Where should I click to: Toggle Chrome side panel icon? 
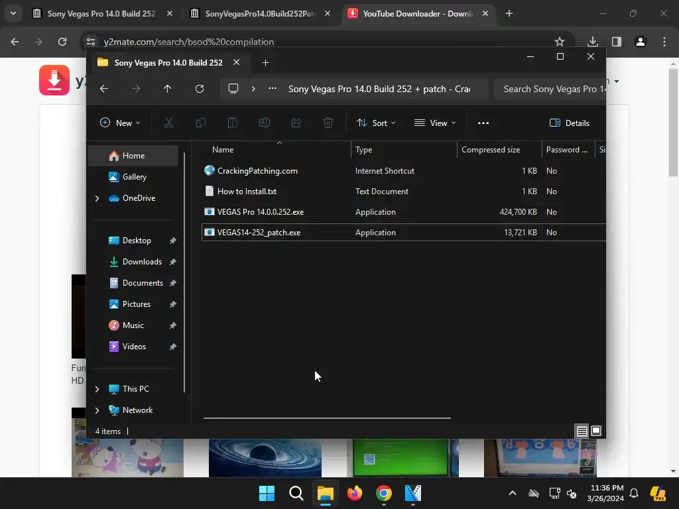coord(617,42)
